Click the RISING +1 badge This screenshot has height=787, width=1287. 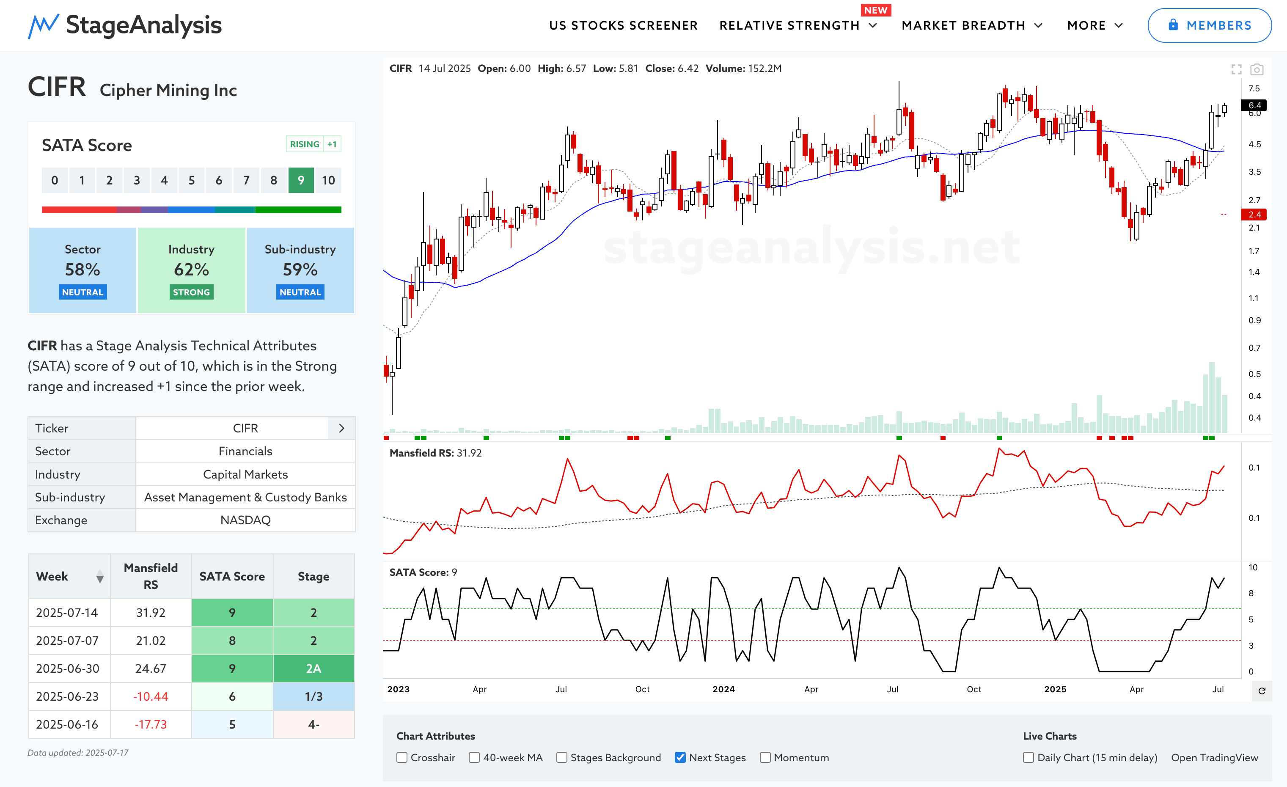313,144
